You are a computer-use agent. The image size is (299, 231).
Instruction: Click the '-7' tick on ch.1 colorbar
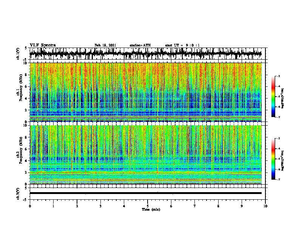279,117
